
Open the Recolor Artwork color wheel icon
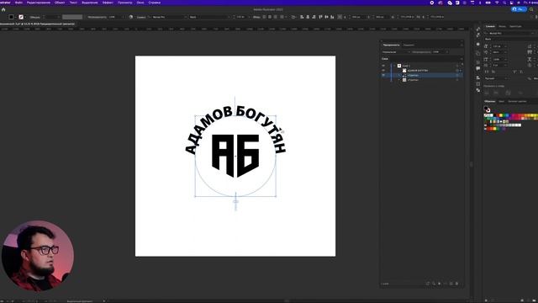(x=131, y=17)
